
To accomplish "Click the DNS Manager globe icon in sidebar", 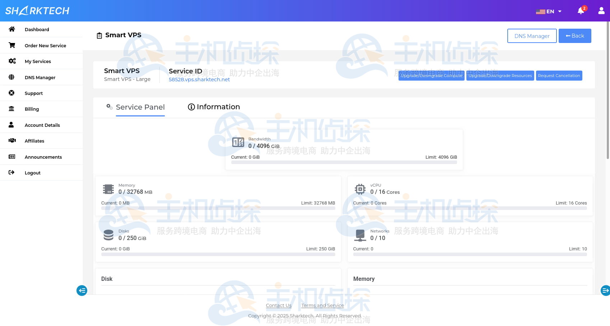I will pos(11,77).
